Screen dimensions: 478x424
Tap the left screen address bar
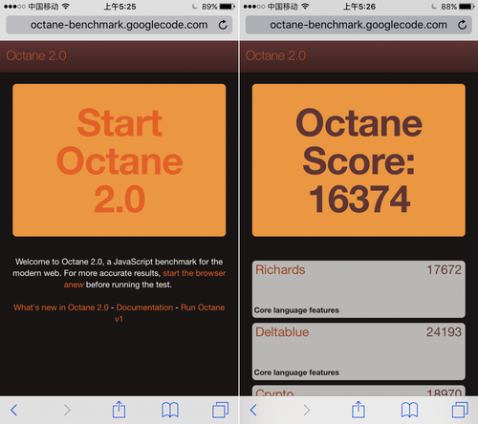[x=119, y=25]
